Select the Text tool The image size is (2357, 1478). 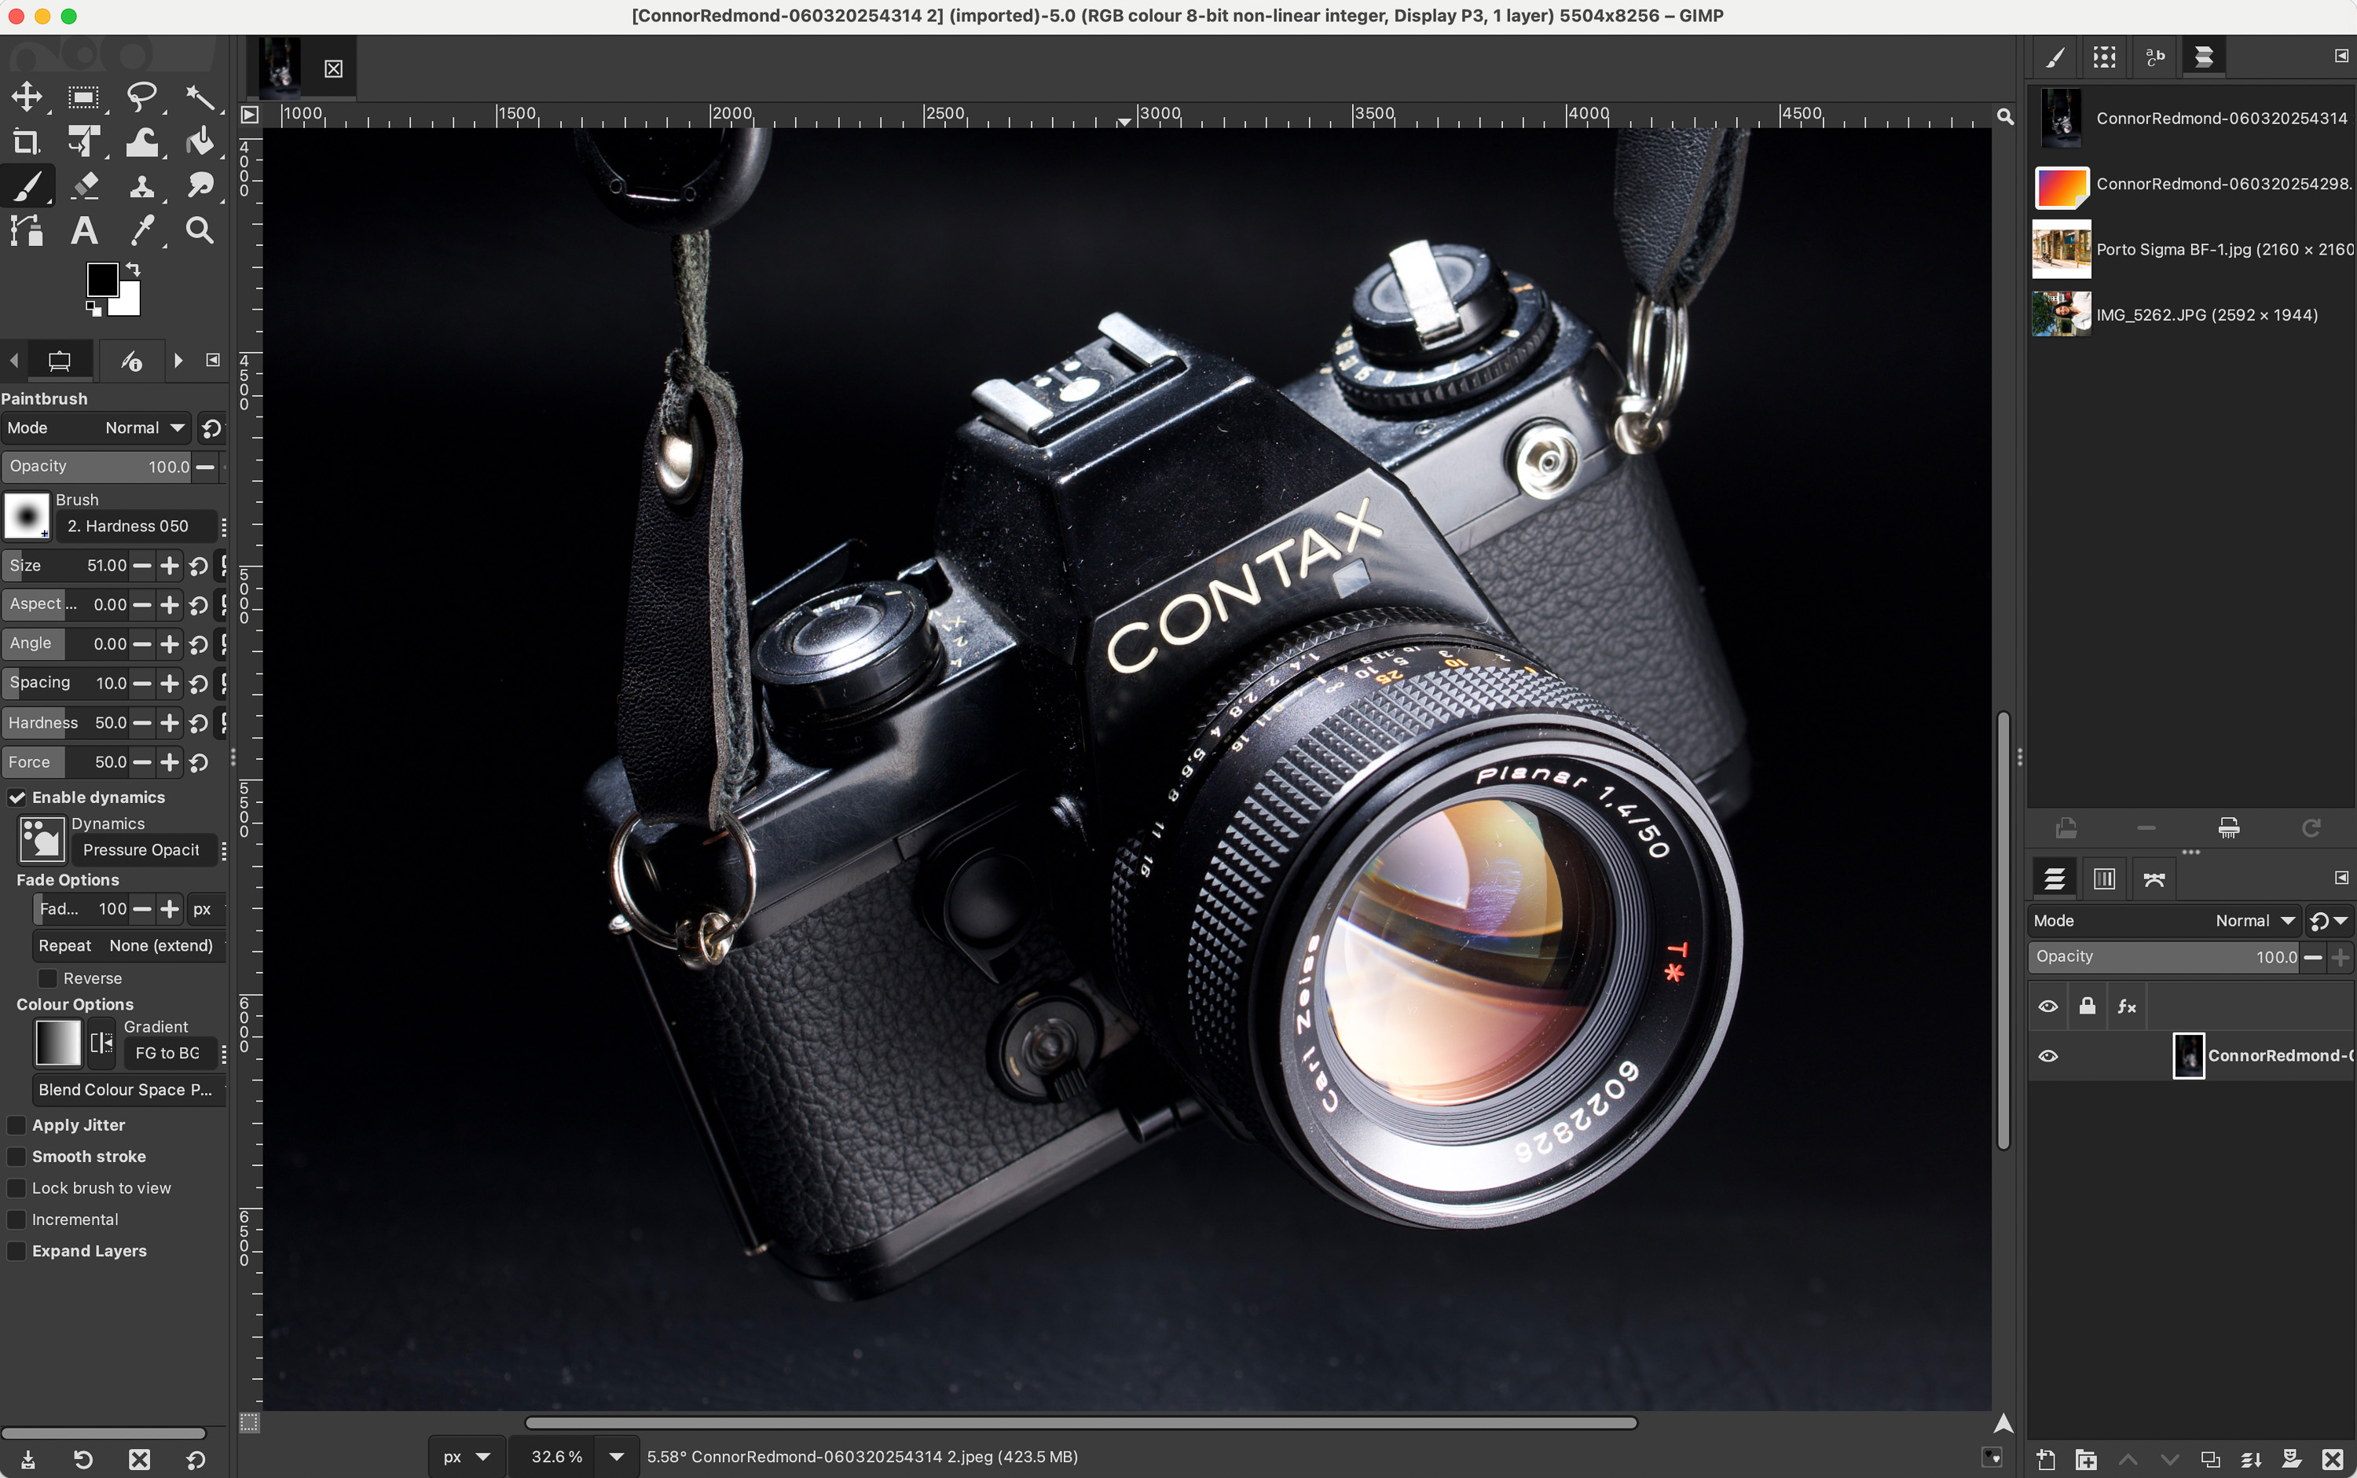coord(84,231)
